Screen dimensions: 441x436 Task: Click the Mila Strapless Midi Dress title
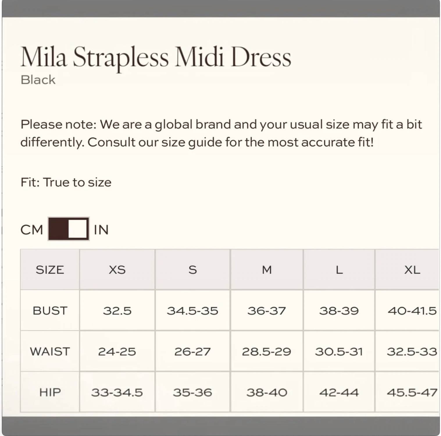click(156, 57)
